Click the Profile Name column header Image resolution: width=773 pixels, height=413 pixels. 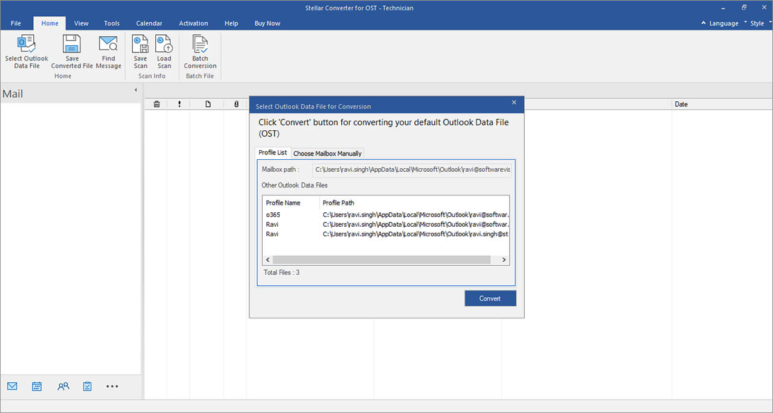pyautogui.click(x=291, y=203)
